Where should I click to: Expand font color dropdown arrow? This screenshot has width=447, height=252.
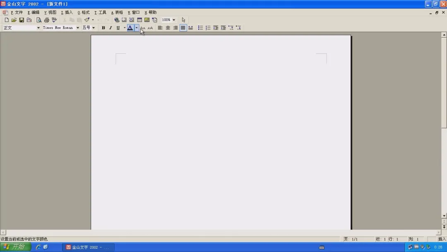point(137,28)
